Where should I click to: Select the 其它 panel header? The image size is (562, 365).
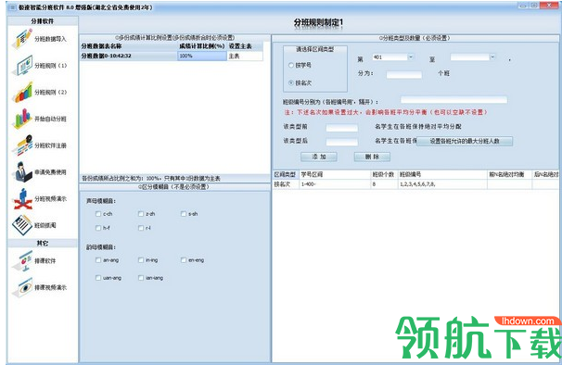coord(43,244)
